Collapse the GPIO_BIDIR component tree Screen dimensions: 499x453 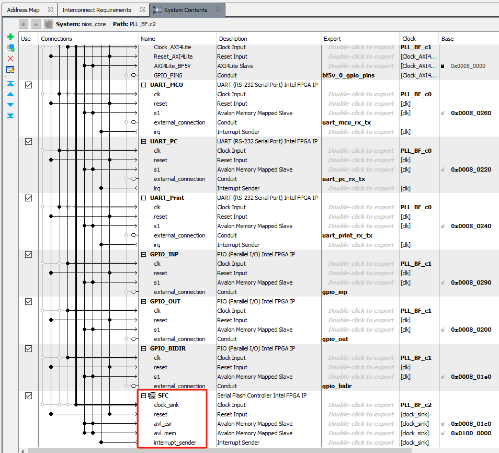[x=143, y=348]
